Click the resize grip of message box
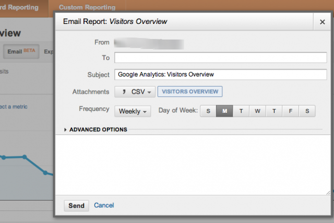Screen dimensions: 334x223 coord(328,193)
